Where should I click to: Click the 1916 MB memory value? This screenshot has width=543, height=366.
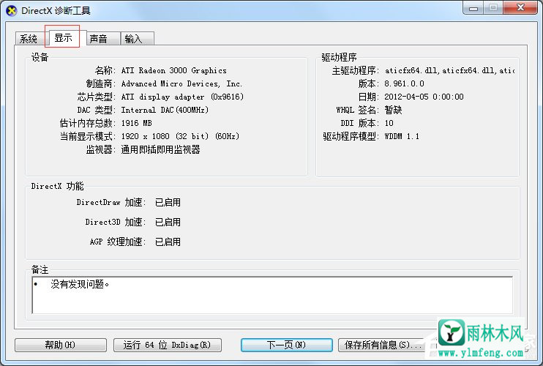click(x=136, y=123)
